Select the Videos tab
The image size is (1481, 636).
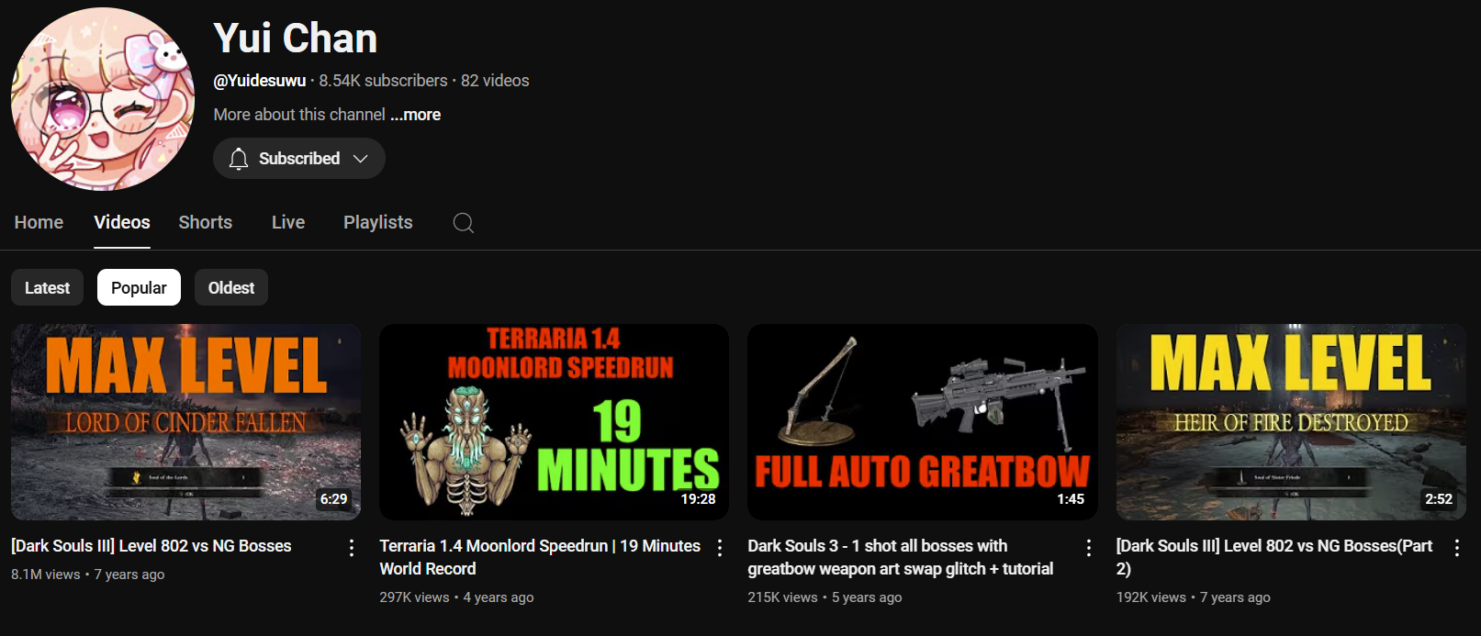[x=122, y=222]
